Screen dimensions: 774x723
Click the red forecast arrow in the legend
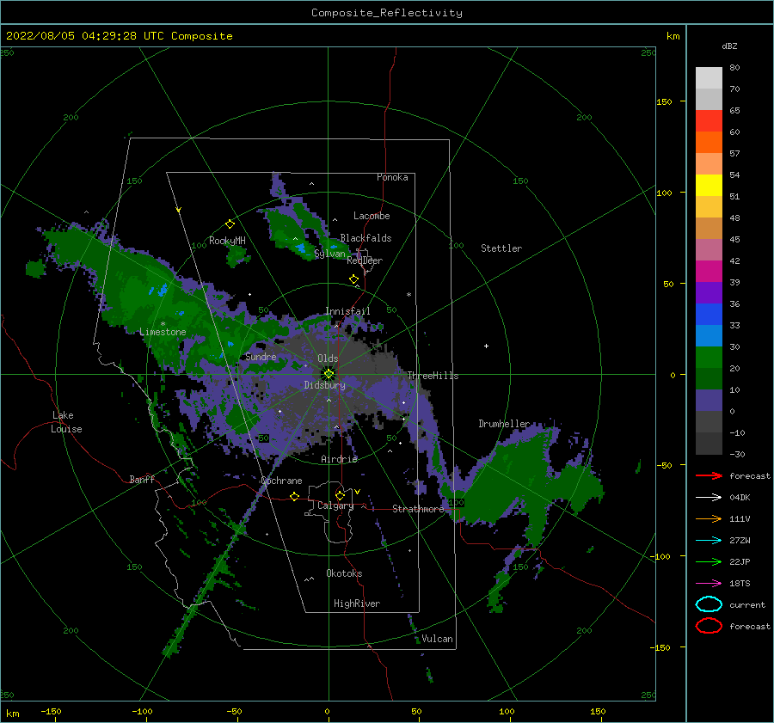pos(709,475)
